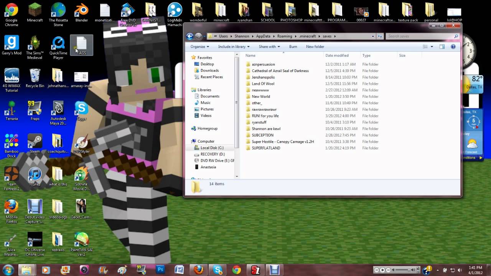
Task: Refresh the saves folder address bar
Action: pos(380,36)
